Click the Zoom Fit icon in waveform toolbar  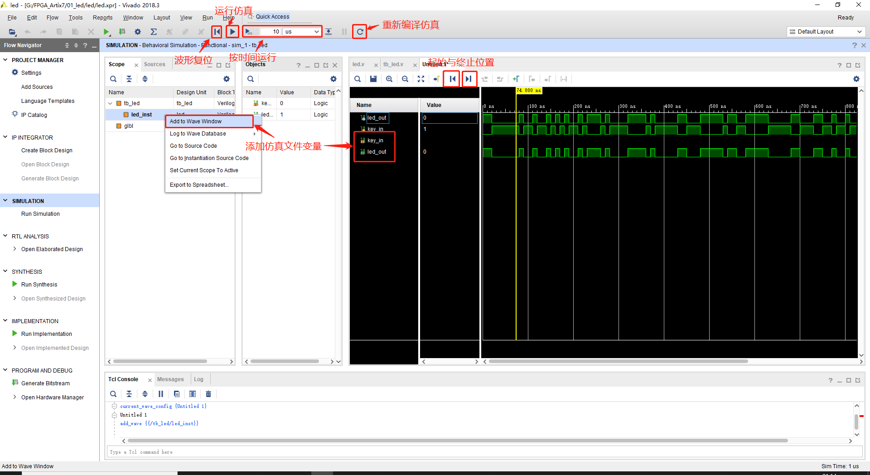click(420, 79)
